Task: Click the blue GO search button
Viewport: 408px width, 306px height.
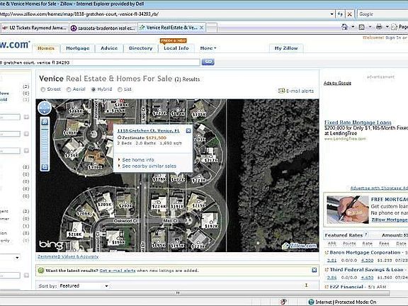Action: pyautogui.click(x=208, y=62)
